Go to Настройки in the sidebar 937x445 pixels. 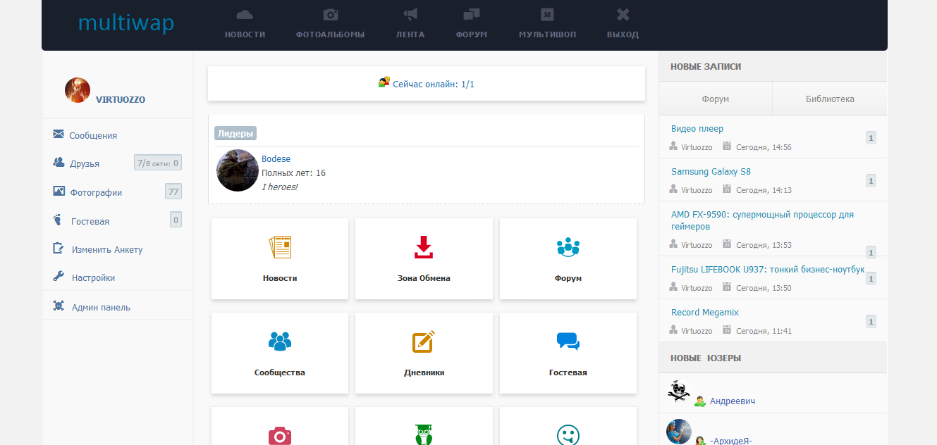click(x=93, y=278)
